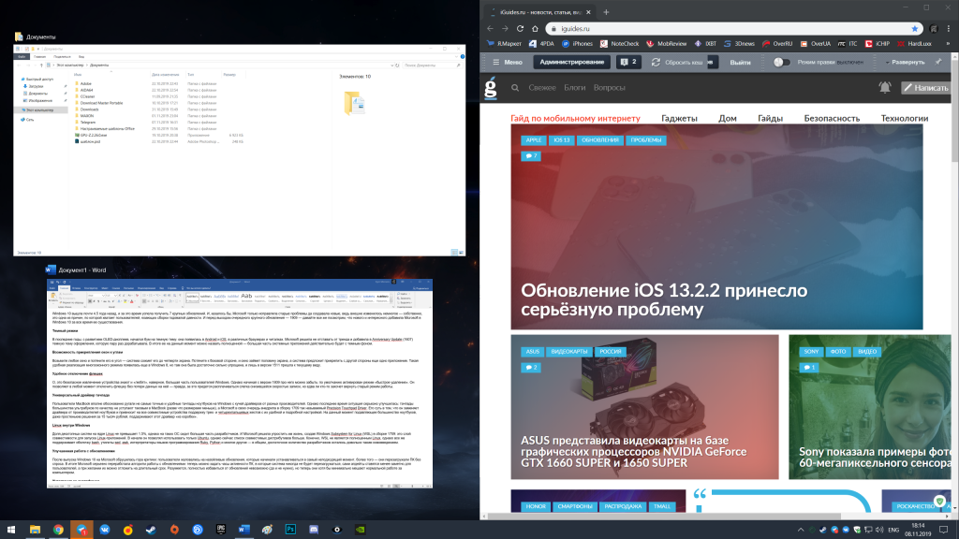
Task: Open site search magnifier
Action: point(515,88)
